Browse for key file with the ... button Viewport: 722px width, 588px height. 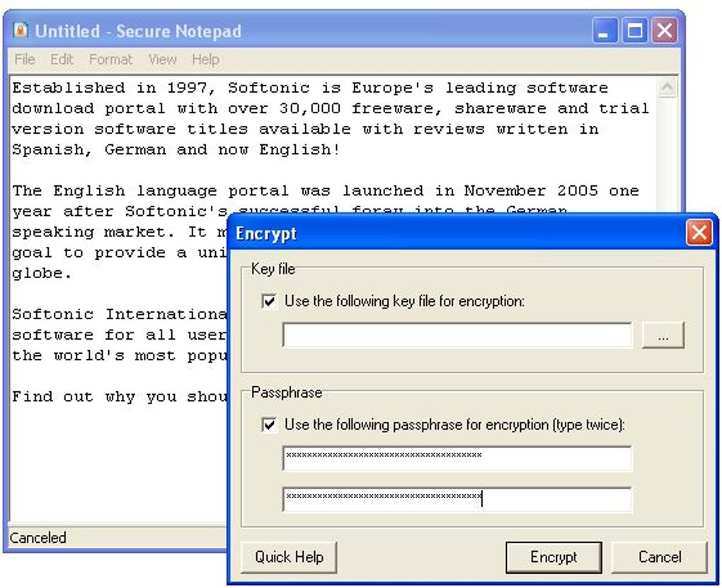(x=663, y=335)
